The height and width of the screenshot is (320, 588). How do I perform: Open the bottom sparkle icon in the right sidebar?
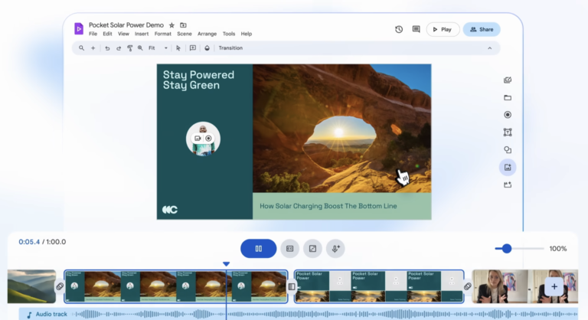[x=508, y=184]
